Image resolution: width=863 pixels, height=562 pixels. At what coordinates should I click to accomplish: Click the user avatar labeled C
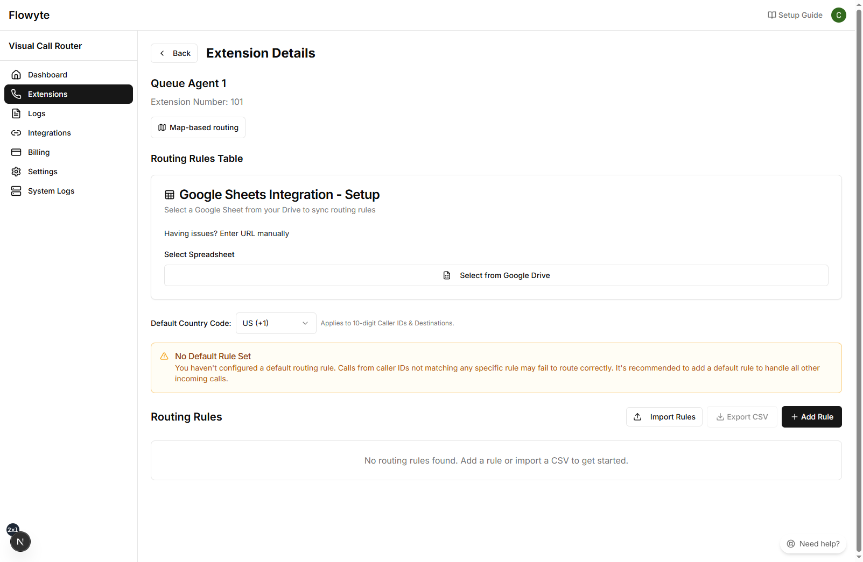838,15
